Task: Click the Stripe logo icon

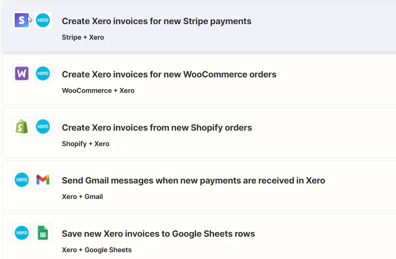Action: 22,20
